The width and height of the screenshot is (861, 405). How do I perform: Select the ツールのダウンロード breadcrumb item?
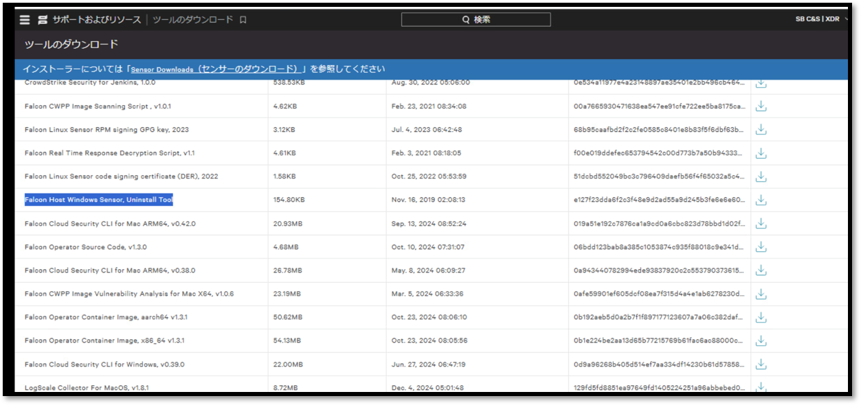click(193, 20)
